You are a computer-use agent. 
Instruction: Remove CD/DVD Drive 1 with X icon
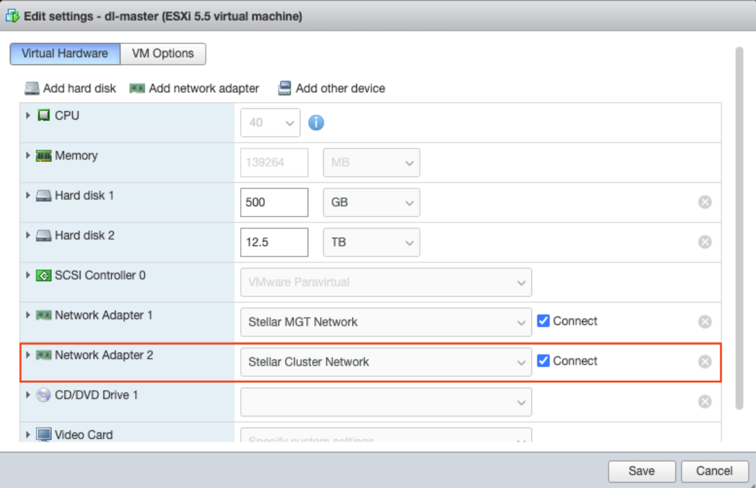[x=705, y=402]
